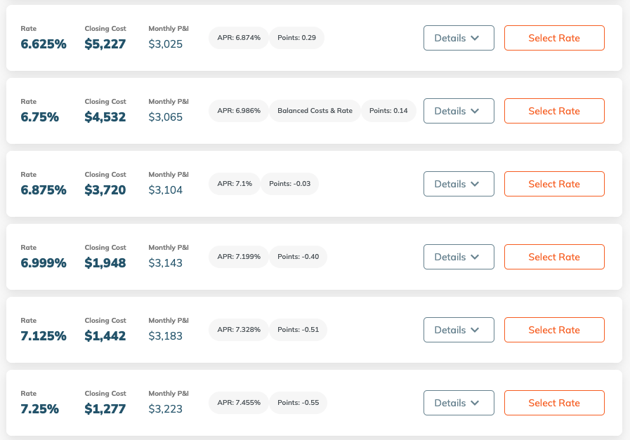Select Rate with $1,948 closing cost
The width and height of the screenshot is (630, 440).
pos(554,257)
